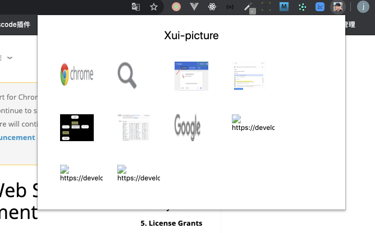The image size is (375, 233).
Task: Follow the blue announcement link on the page
Action: click(x=17, y=138)
